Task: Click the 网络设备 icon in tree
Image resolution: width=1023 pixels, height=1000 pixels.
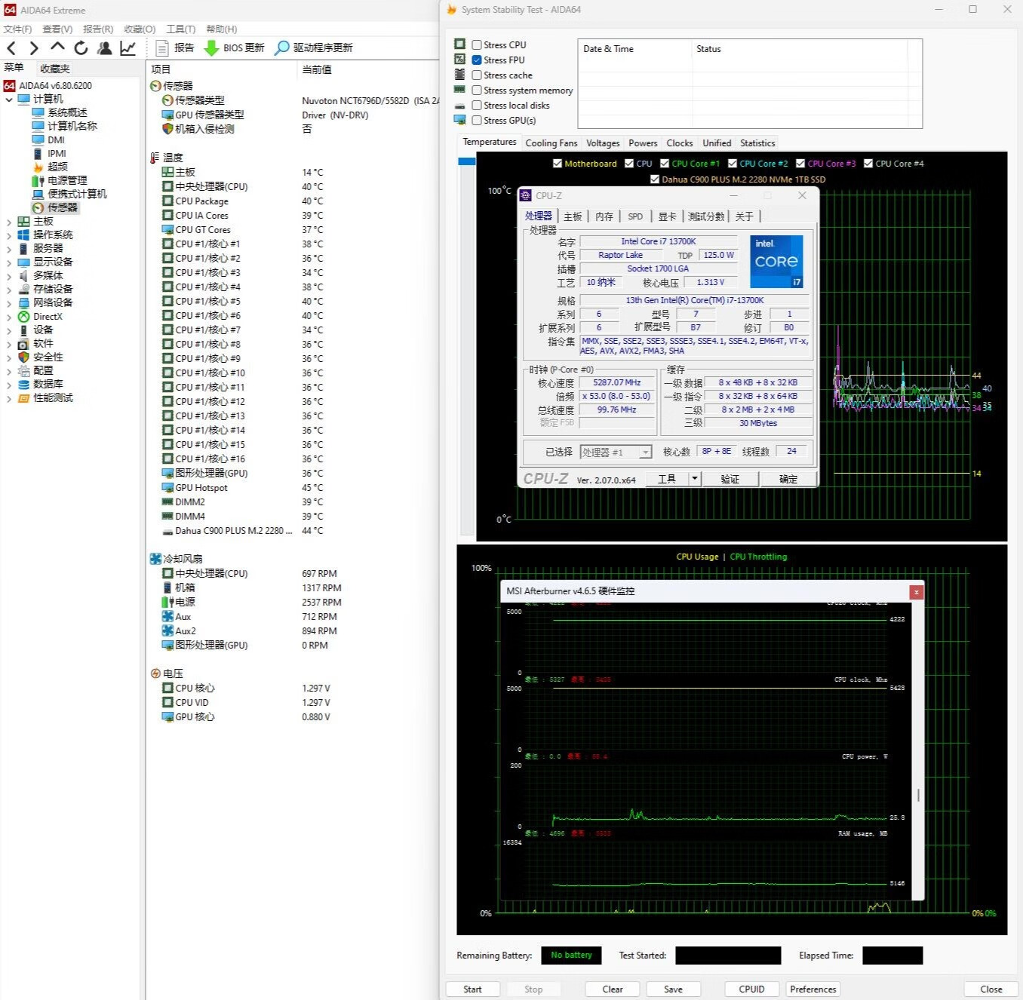Action: (23, 302)
